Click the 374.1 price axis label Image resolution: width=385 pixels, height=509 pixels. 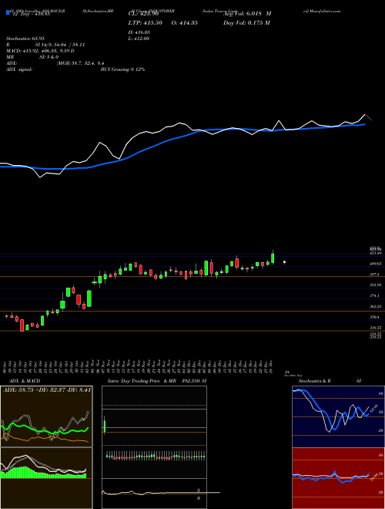(375, 295)
